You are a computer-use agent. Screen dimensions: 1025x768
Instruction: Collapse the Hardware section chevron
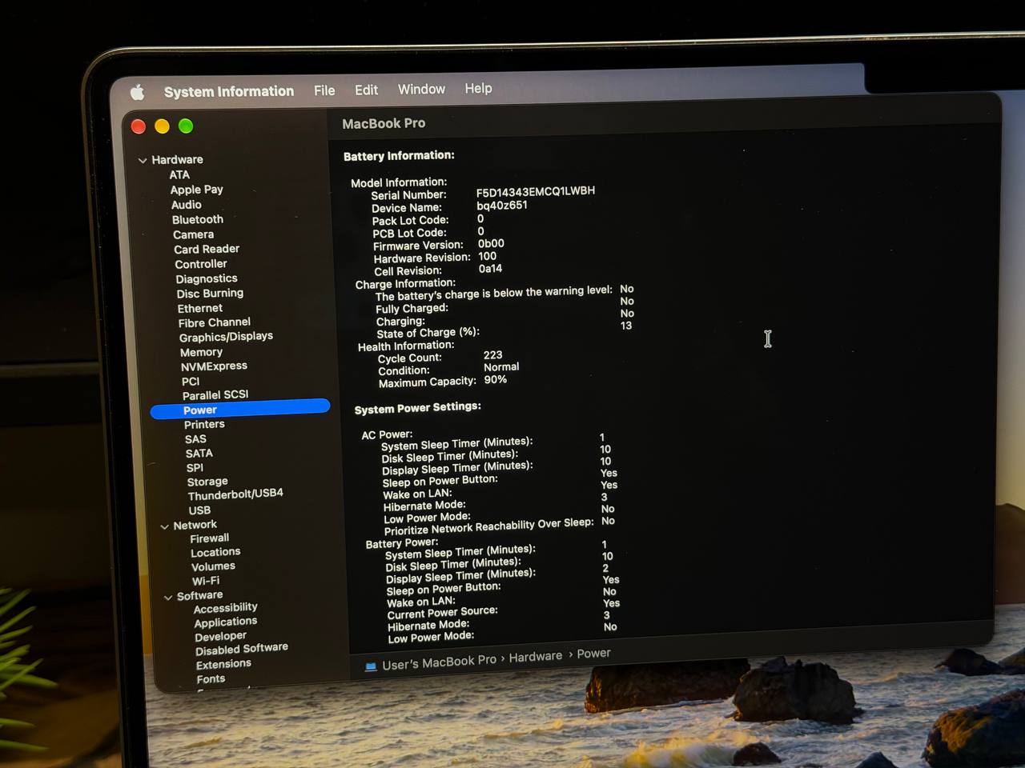pos(143,161)
